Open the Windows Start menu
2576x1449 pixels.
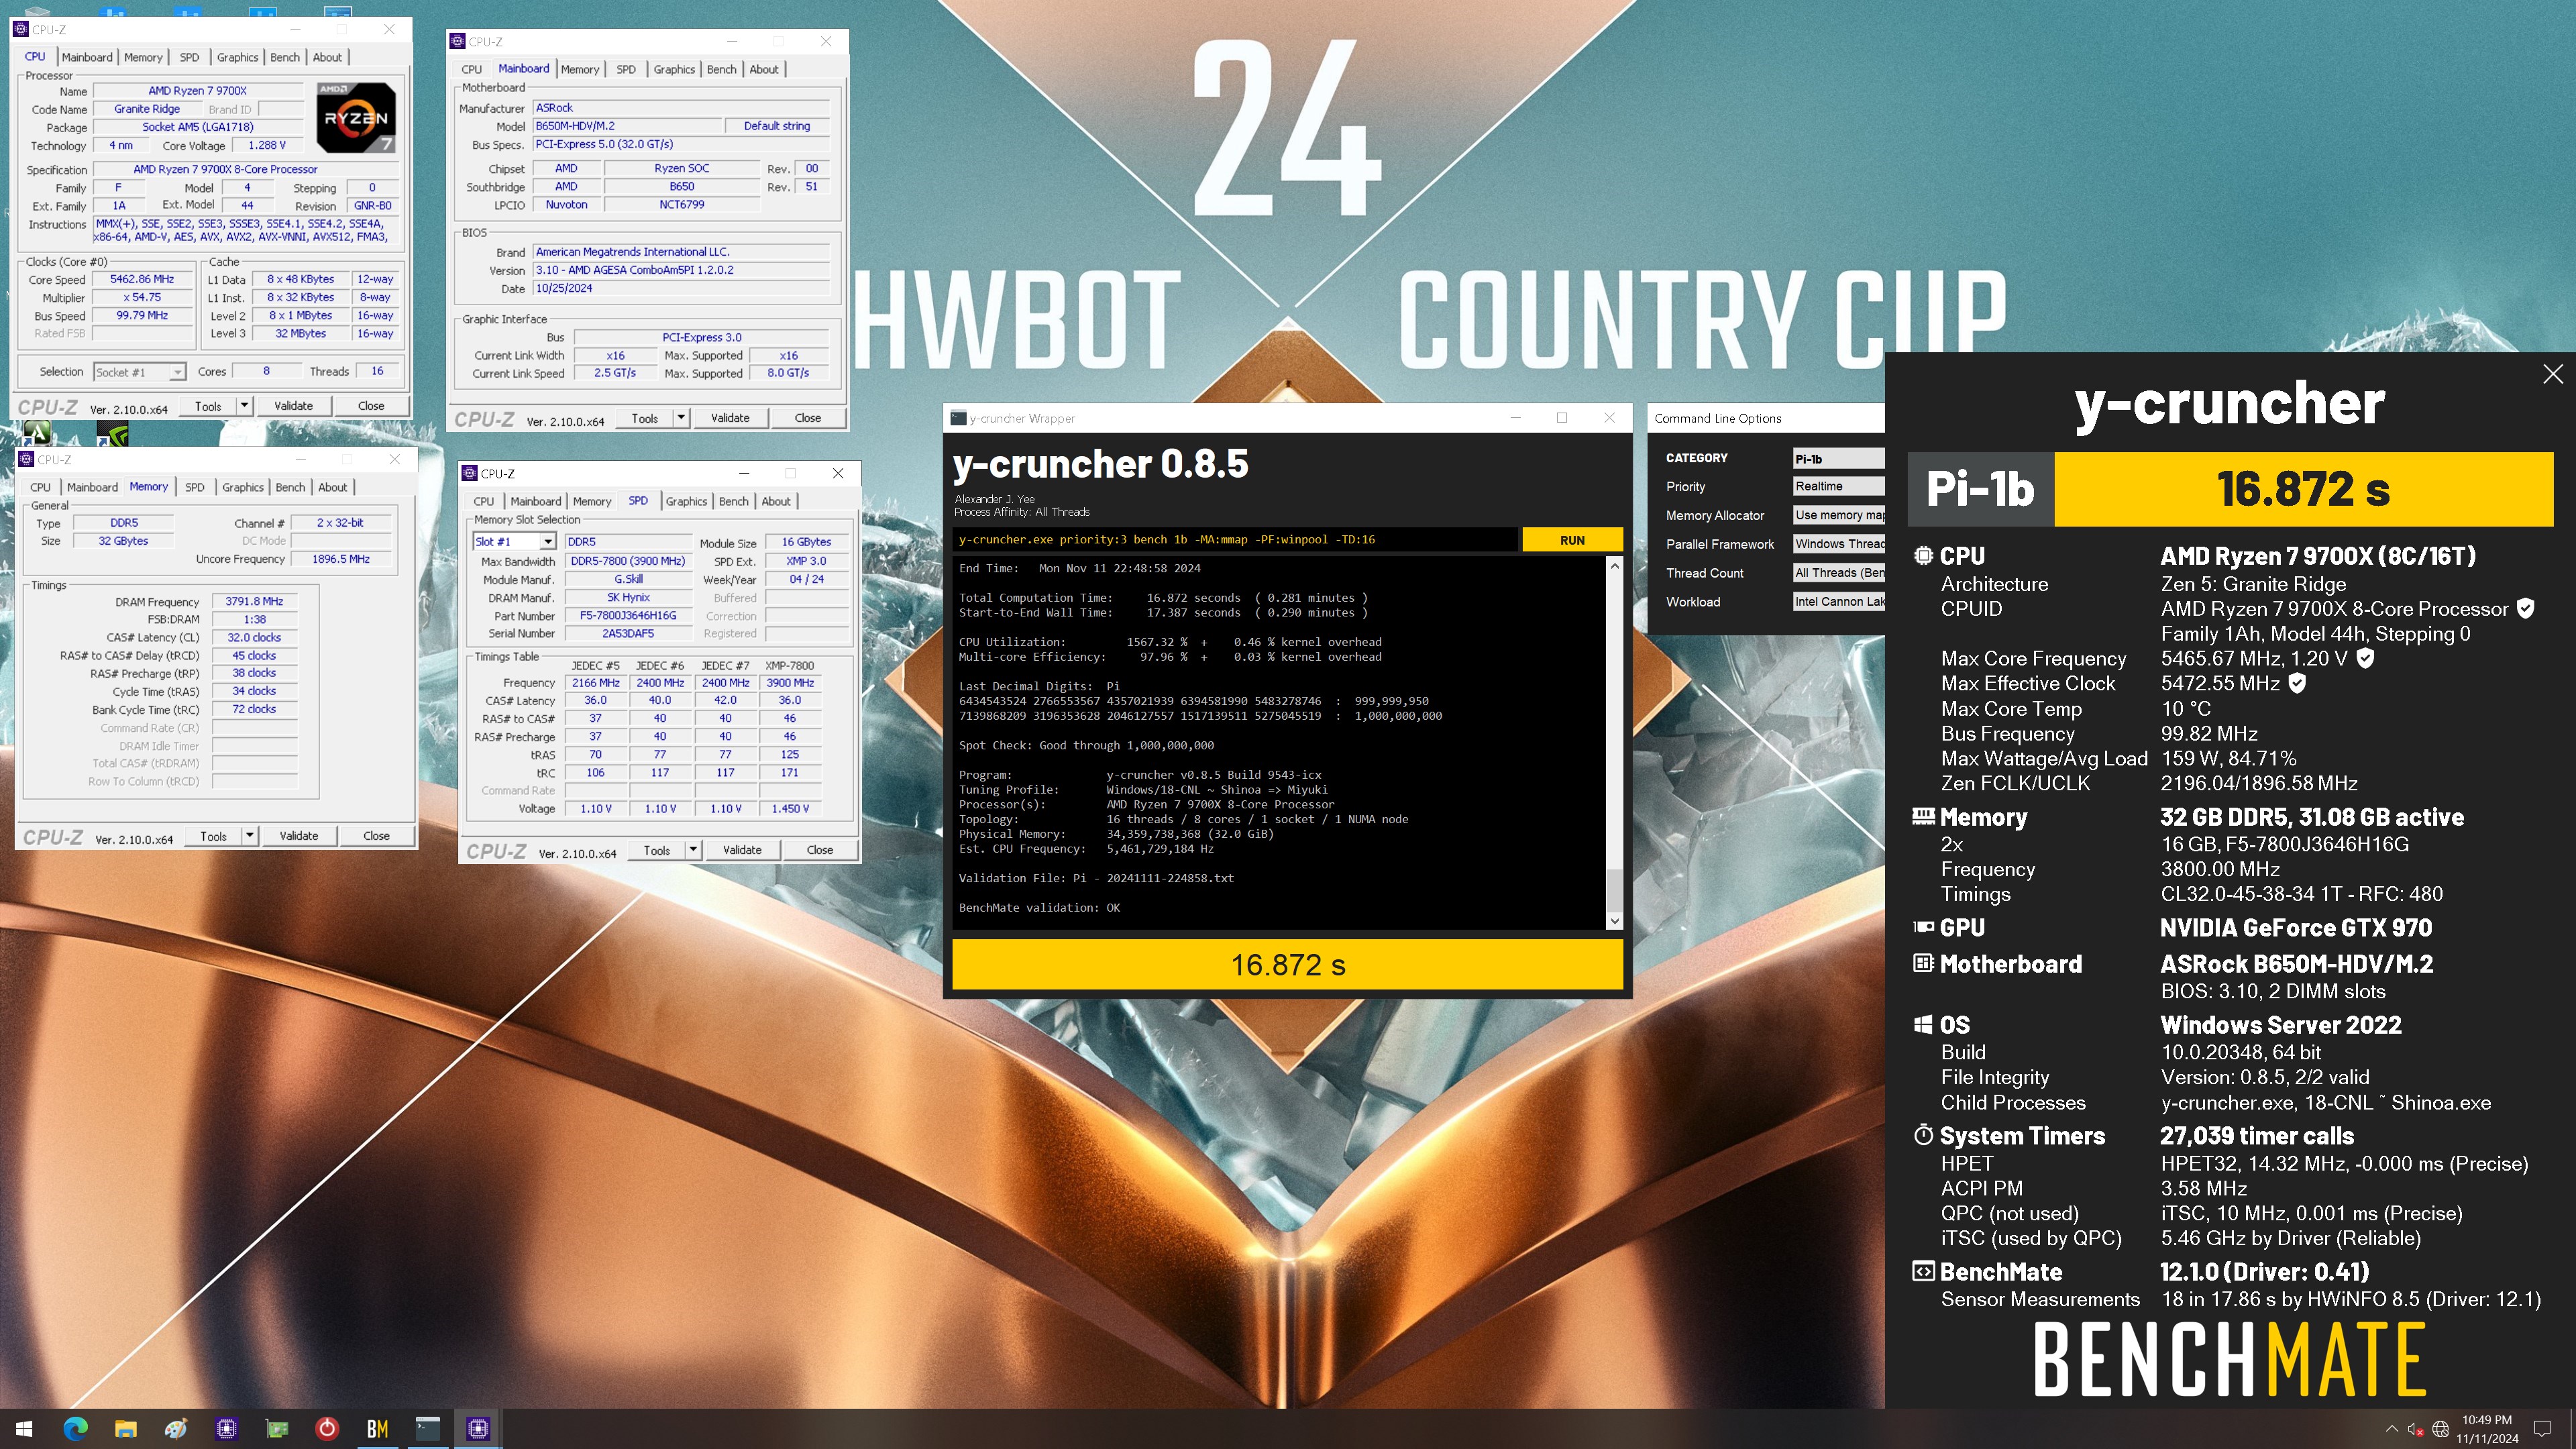coord(24,1429)
